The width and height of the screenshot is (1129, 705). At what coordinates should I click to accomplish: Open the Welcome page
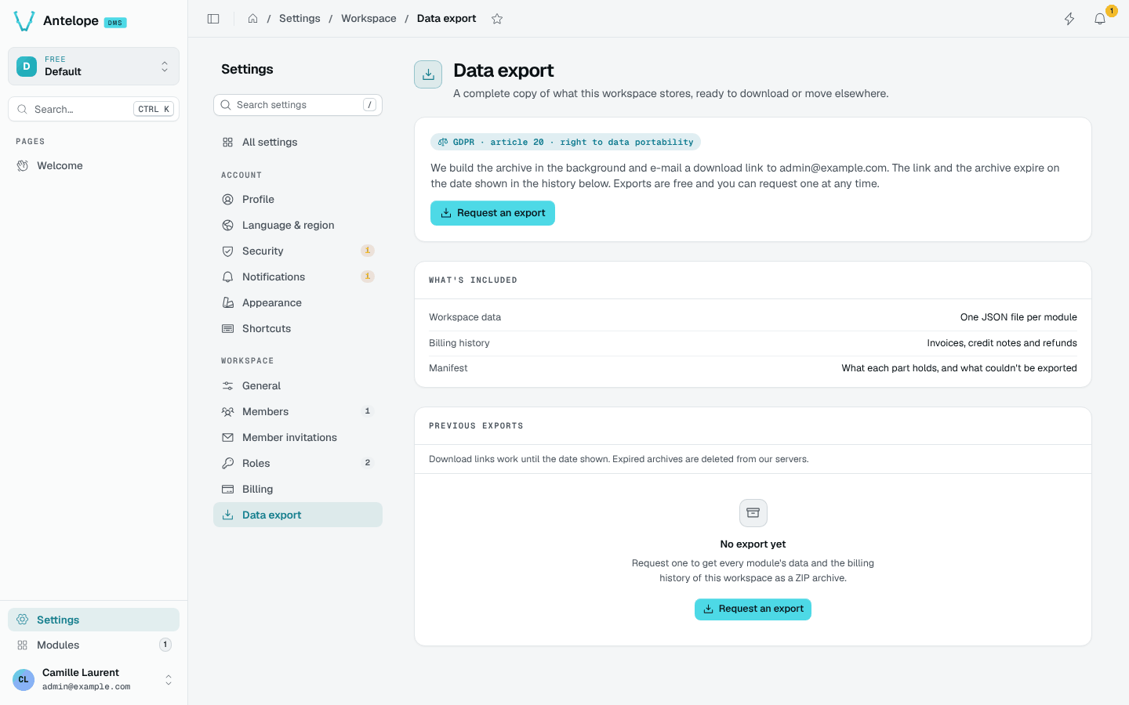pyautogui.click(x=93, y=165)
